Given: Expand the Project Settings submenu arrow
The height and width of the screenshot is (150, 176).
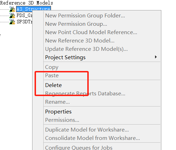Looking at the screenshot, I should pos(156,57).
